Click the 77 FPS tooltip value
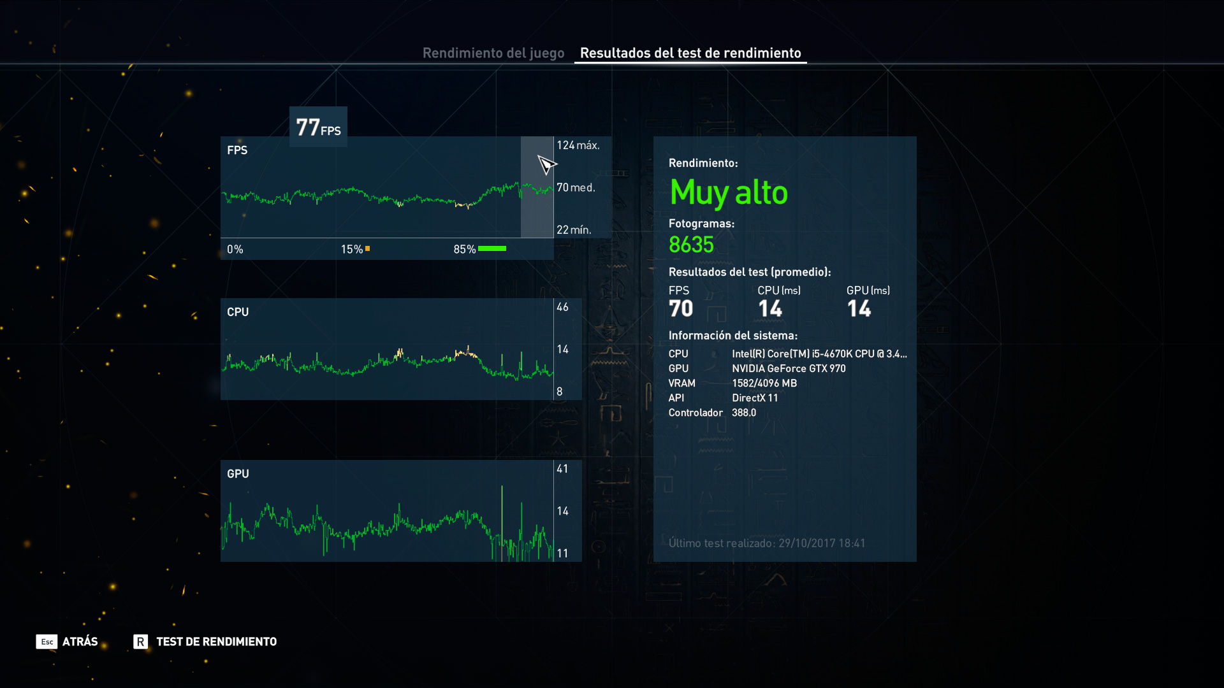 (318, 127)
